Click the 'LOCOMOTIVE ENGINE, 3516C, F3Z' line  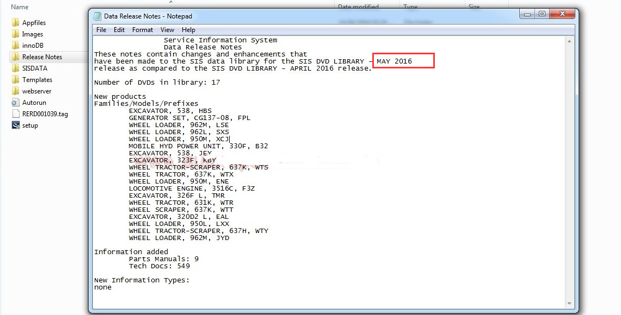(192, 188)
